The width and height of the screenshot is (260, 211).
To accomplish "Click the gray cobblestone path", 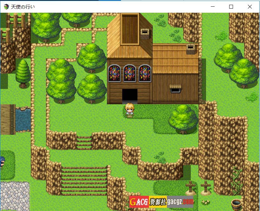I will click(x=14, y=196).
